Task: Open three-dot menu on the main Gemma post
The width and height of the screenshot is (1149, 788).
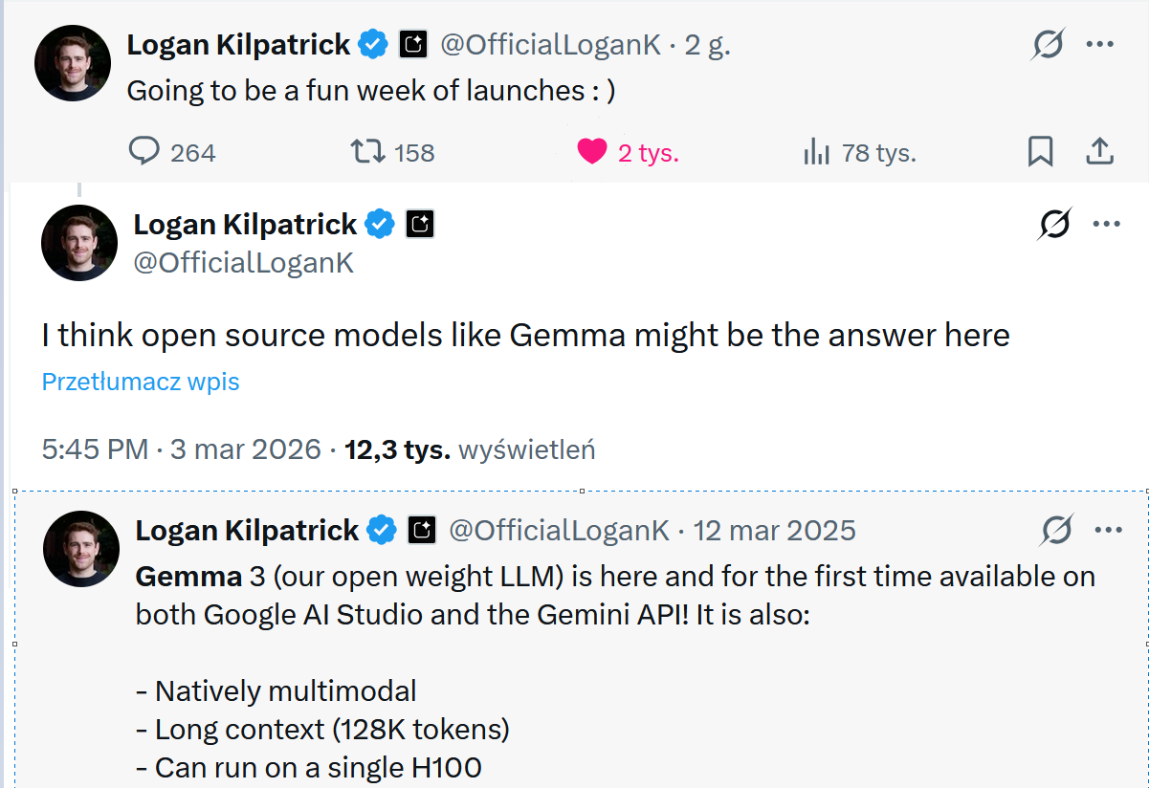Action: tap(1106, 224)
